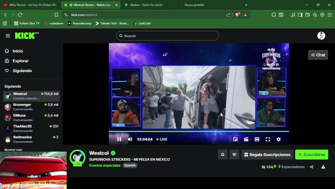Select Brunenger in the following list
This screenshot has width=335, height=189.
pos(31,107)
